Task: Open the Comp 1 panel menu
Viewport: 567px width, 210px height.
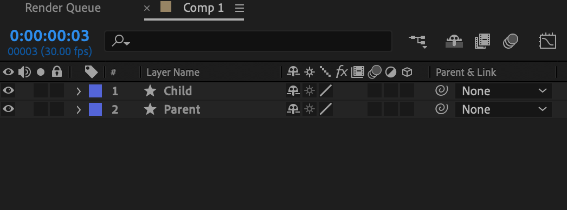Action: click(239, 8)
